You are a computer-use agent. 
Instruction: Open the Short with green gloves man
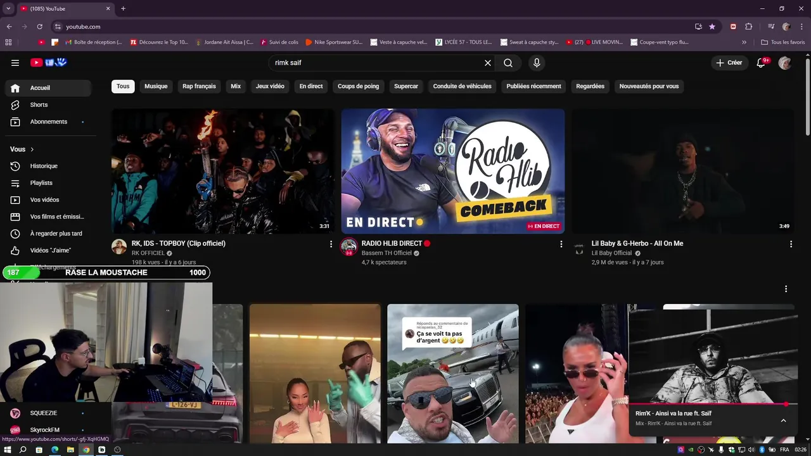coord(315,374)
